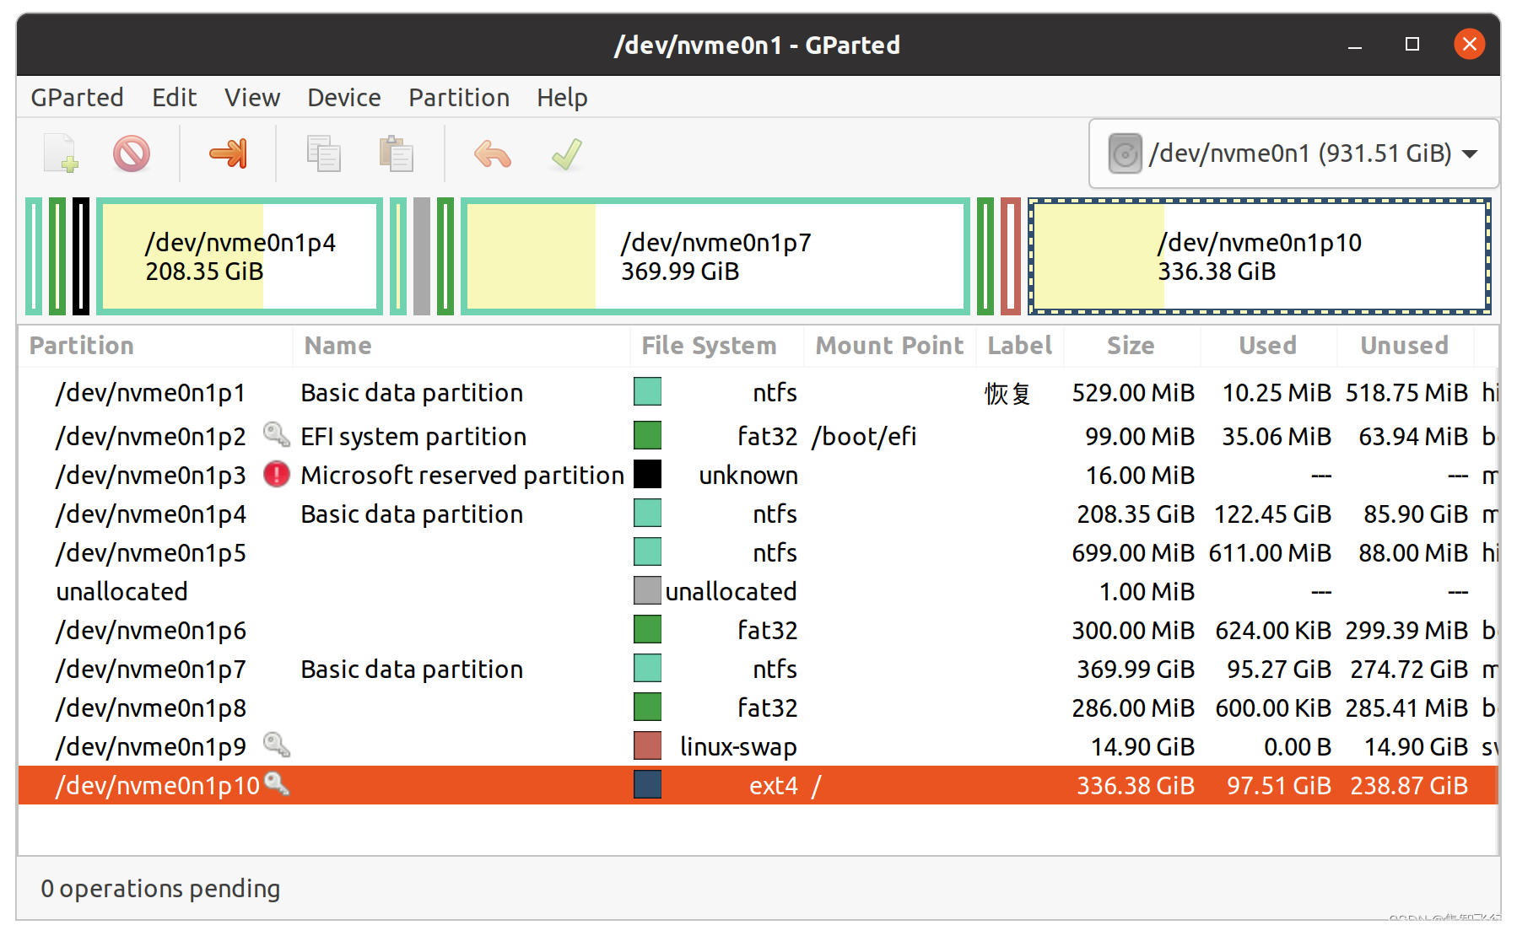Click the key icon beside /dev/nvme0n1p2
Viewport: 1517px width, 936px height.
(x=276, y=434)
